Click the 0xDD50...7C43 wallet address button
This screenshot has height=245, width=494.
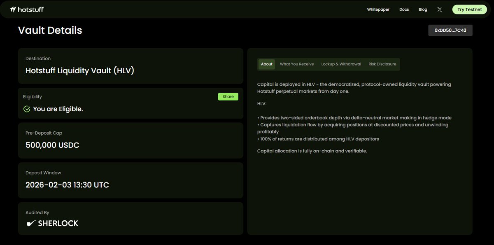[450, 30]
